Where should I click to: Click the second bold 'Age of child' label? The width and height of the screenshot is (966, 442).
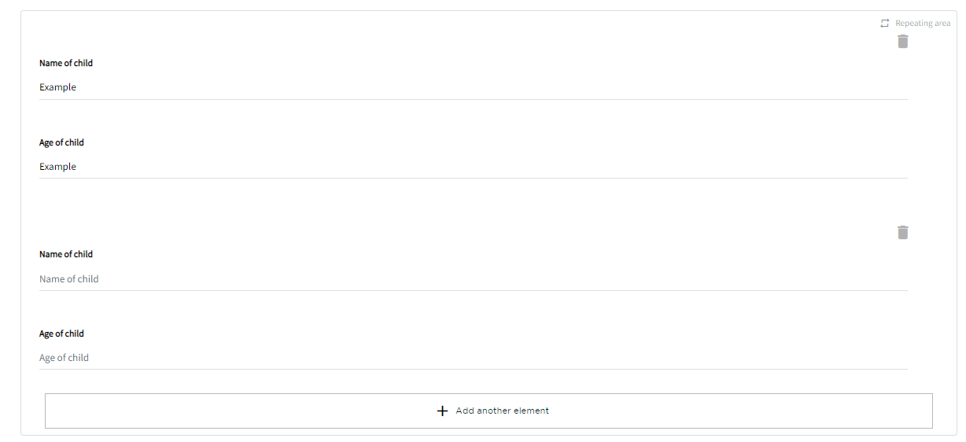pyautogui.click(x=61, y=333)
